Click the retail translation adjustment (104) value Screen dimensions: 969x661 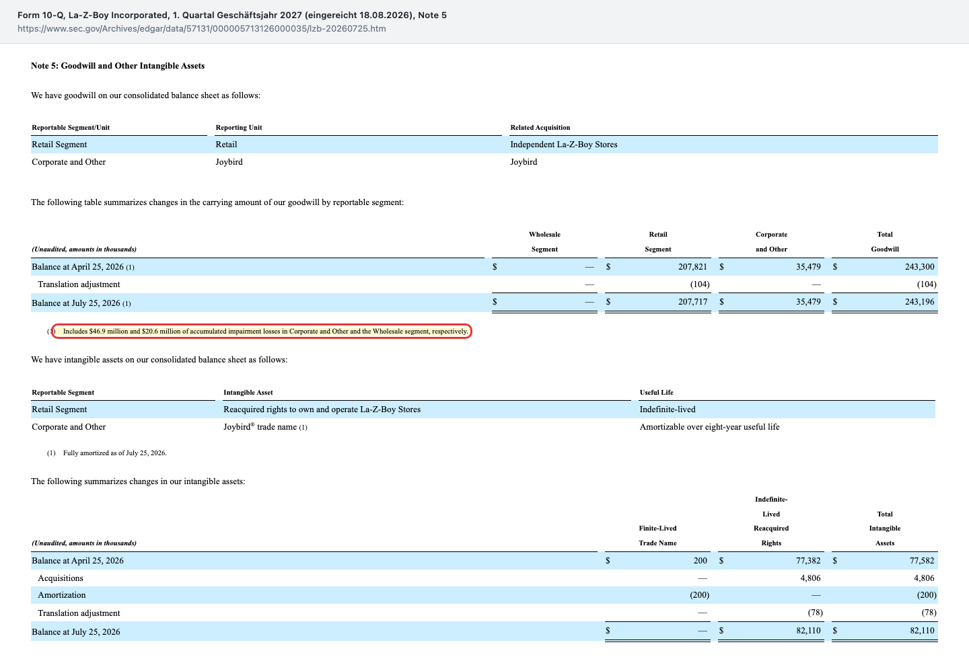(x=700, y=284)
